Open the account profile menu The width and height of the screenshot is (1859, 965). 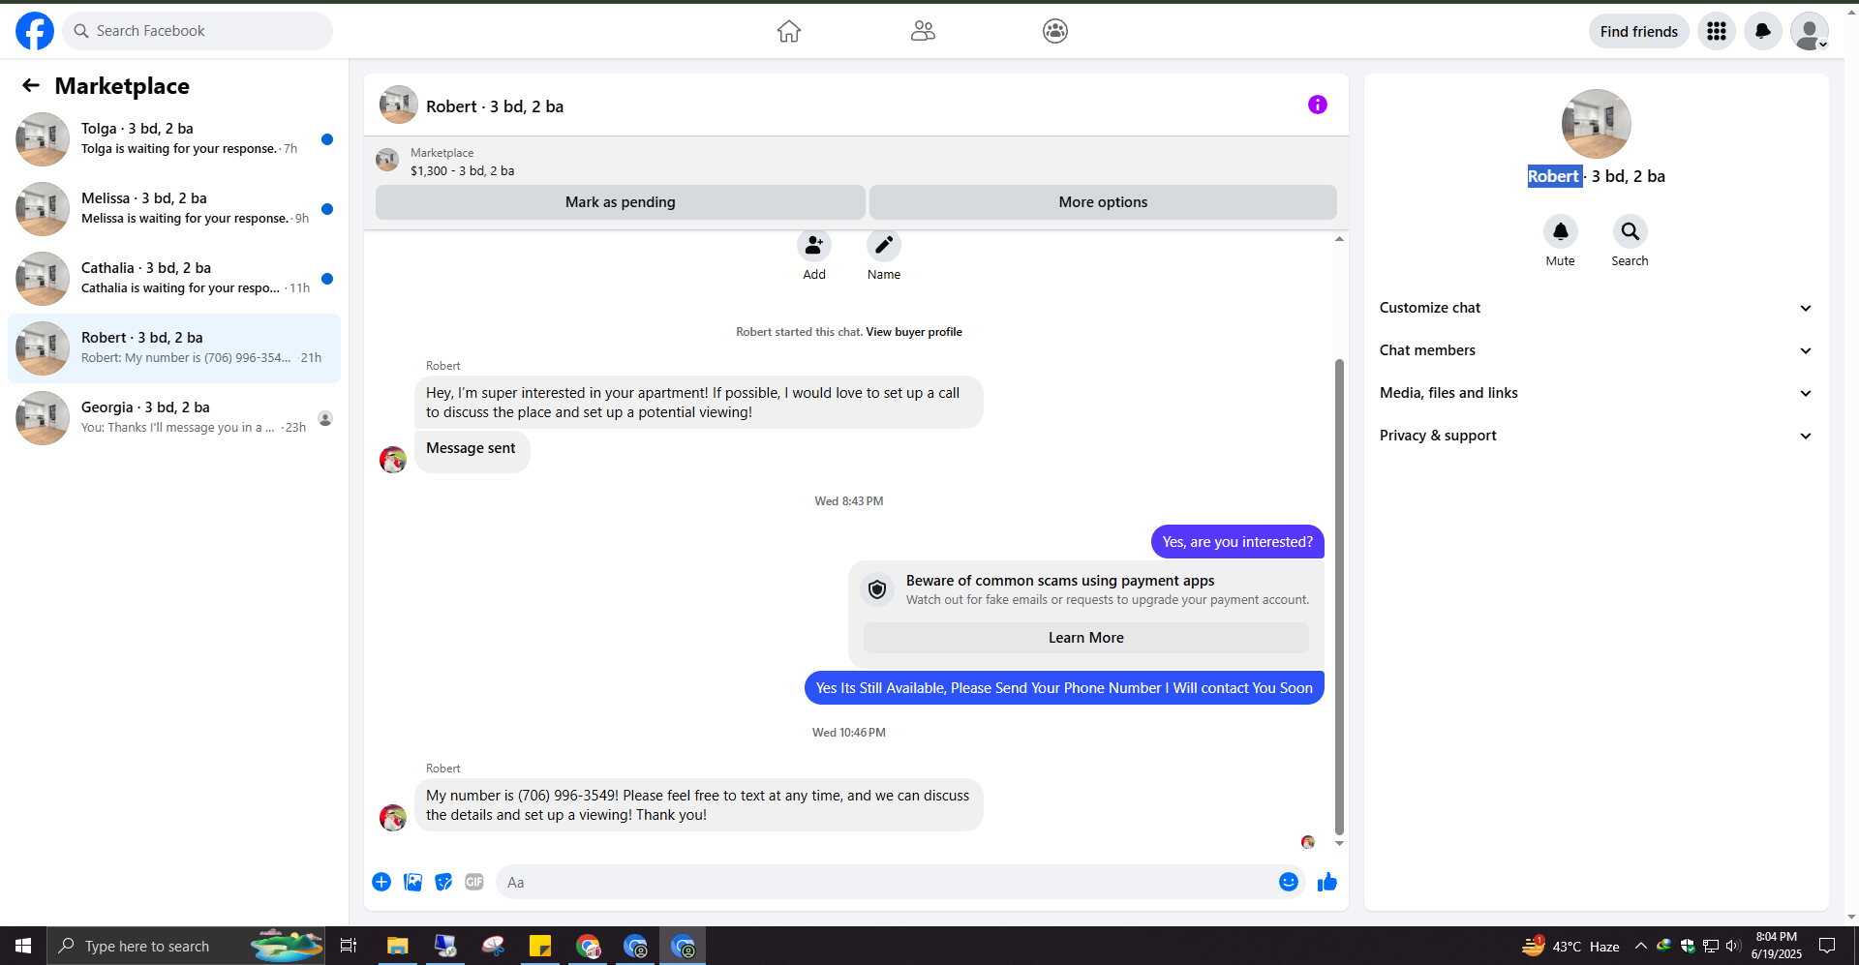[1810, 31]
